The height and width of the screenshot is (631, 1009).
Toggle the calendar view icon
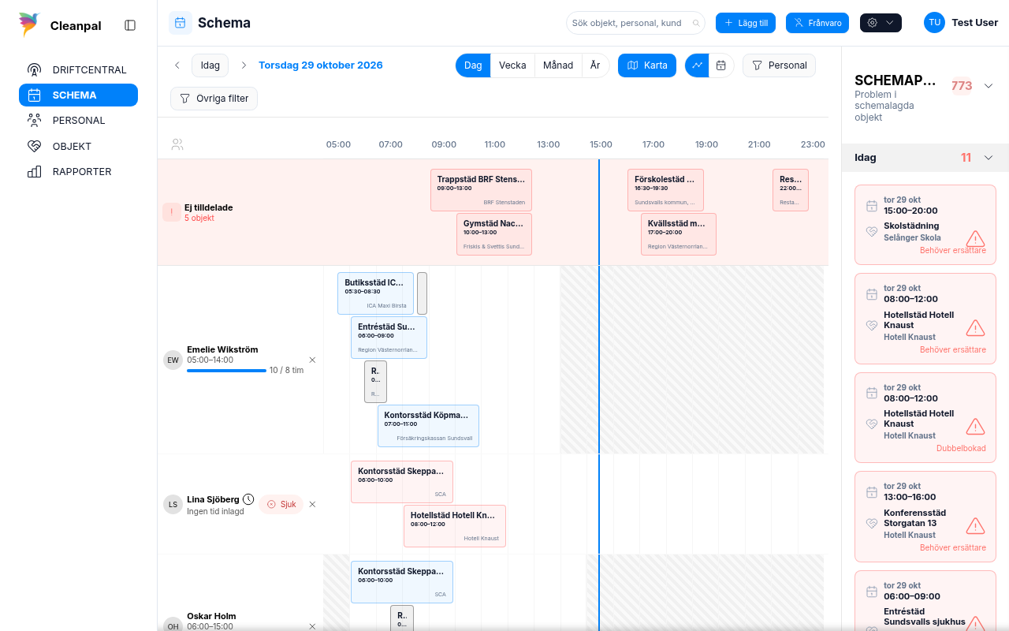pyautogui.click(x=721, y=65)
